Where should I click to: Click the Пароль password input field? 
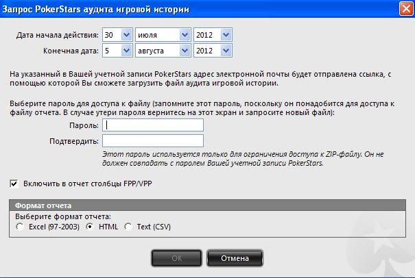153,125
